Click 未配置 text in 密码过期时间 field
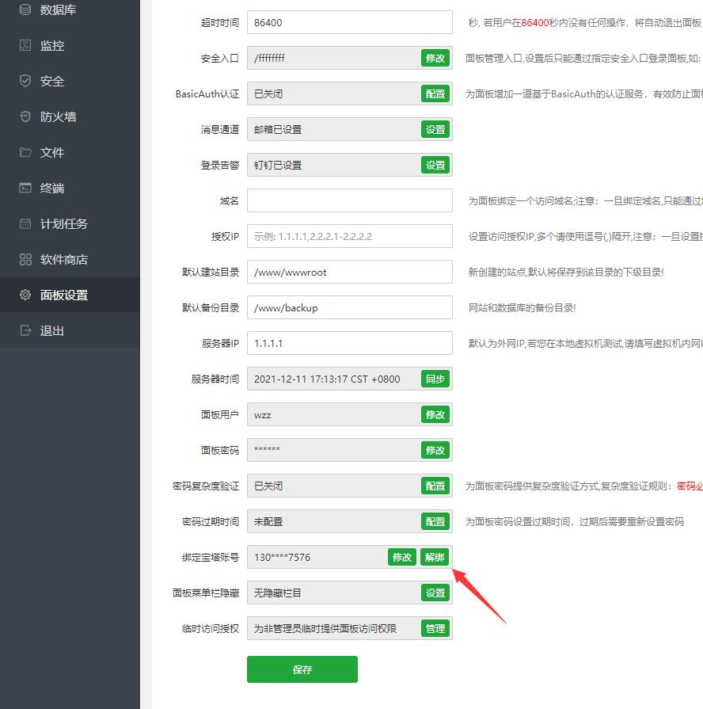The image size is (703, 709). coord(268,521)
